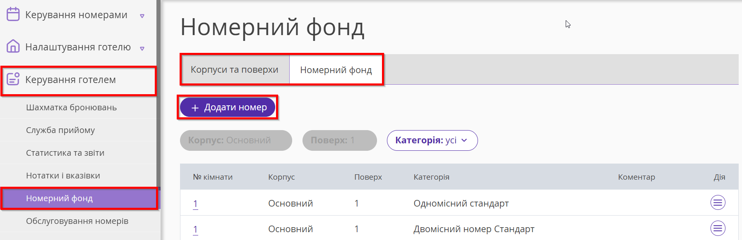Click the Поверх column header
The width and height of the screenshot is (742, 240).
coord(368,177)
